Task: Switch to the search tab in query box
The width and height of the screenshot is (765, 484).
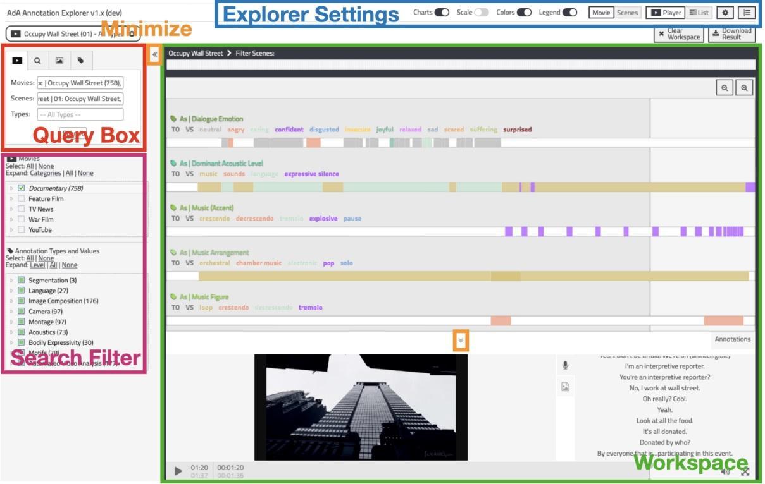Action: pos(37,61)
